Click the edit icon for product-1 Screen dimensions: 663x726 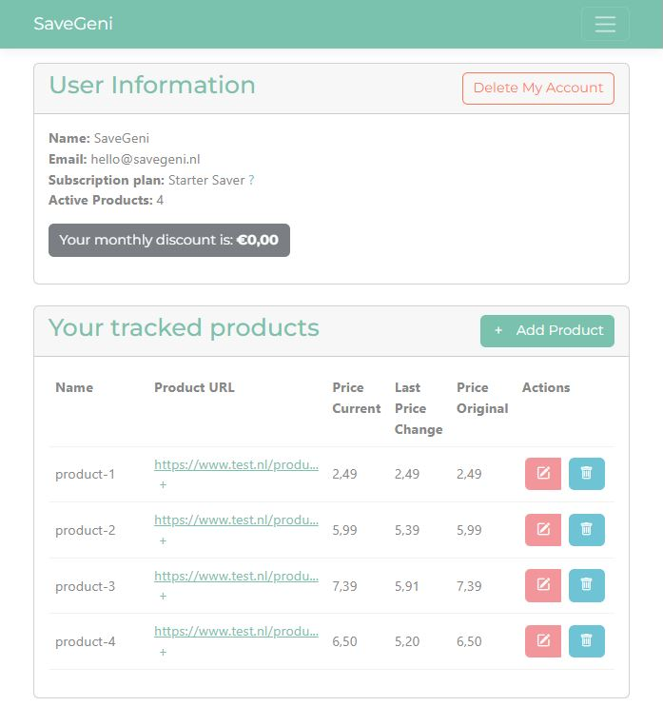[543, 474]
